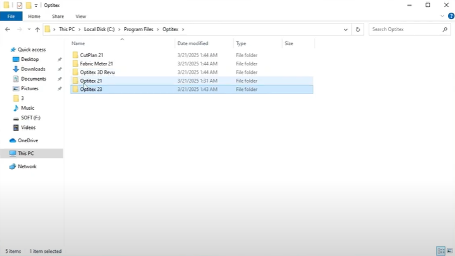Click the OneDrive cloud icon in sidebar
This screenshot has height=256, width=455.
pos(13,140)
